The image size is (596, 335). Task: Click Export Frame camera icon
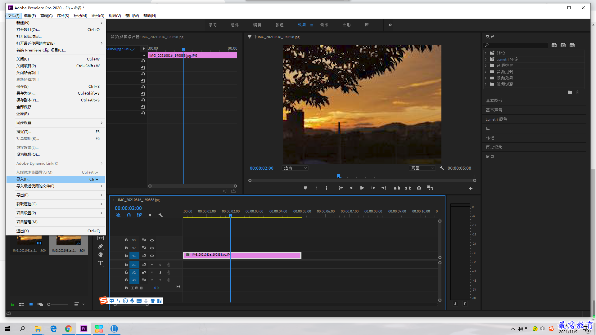[x=419, y=188]
